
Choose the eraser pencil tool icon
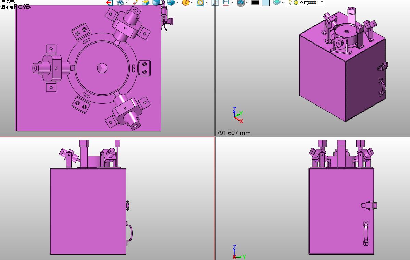point(135,2)
